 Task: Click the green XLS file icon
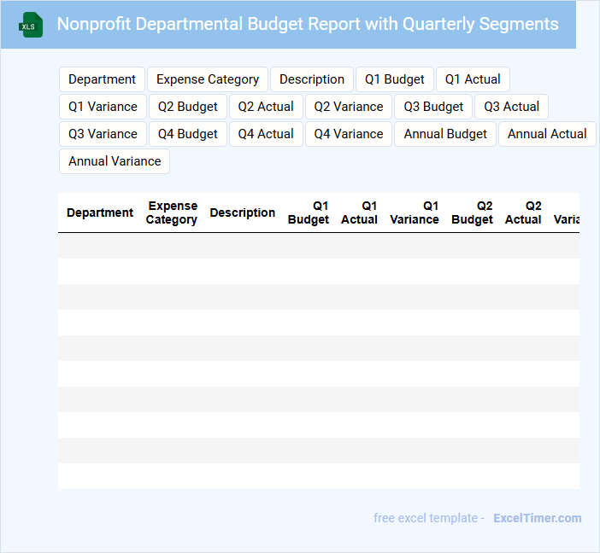(31, 25)
